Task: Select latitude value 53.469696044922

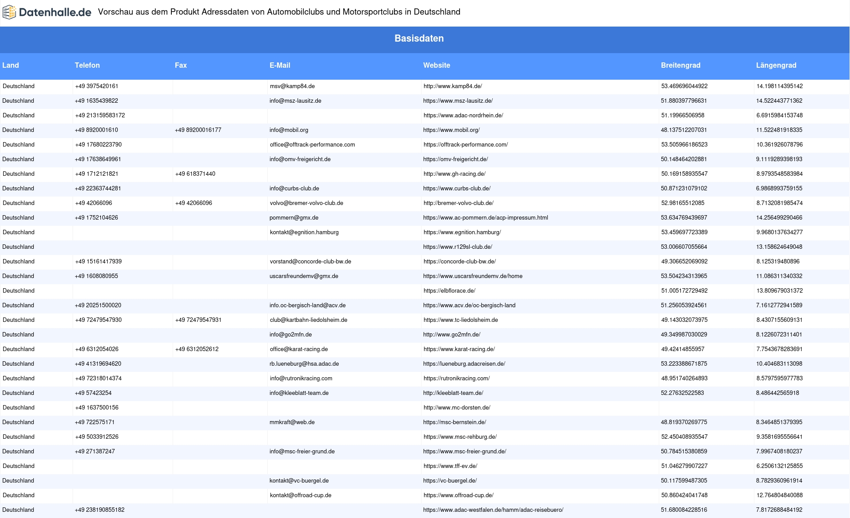Action: click(x=684, y=86)
